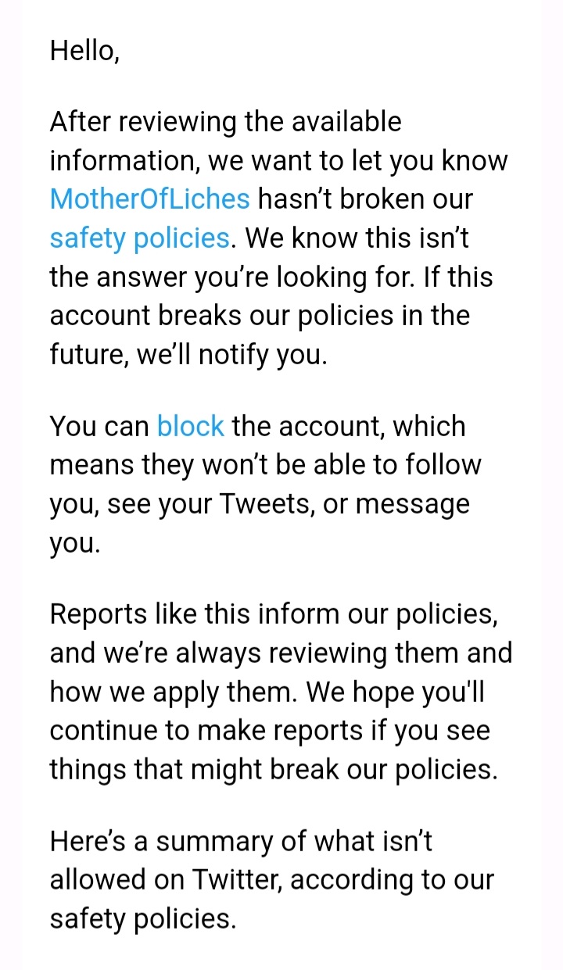
Task: Open the MotherOfLiches account link
Action: [x=150, y=199]
